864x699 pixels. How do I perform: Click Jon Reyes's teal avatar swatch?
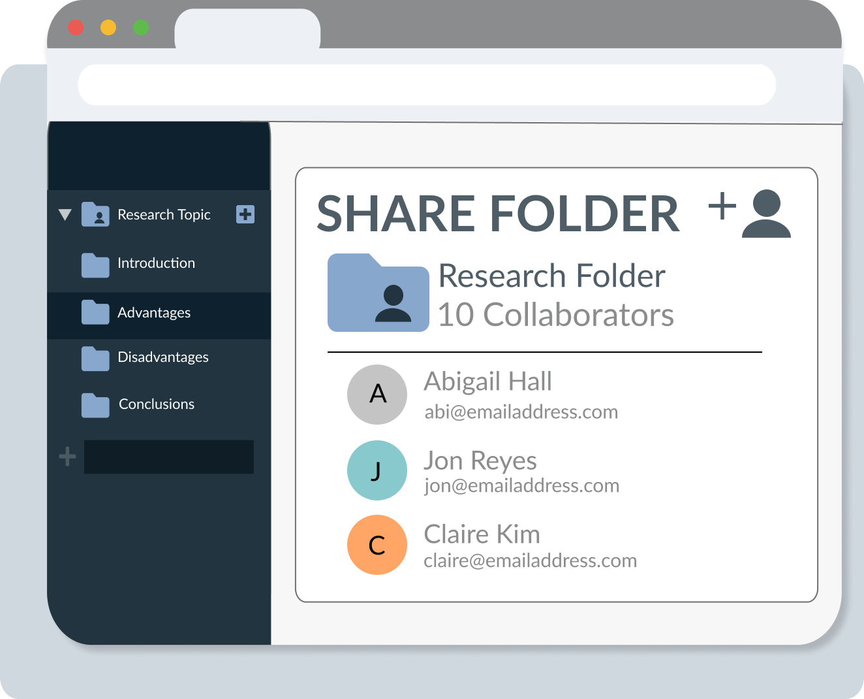click(377, 470)
